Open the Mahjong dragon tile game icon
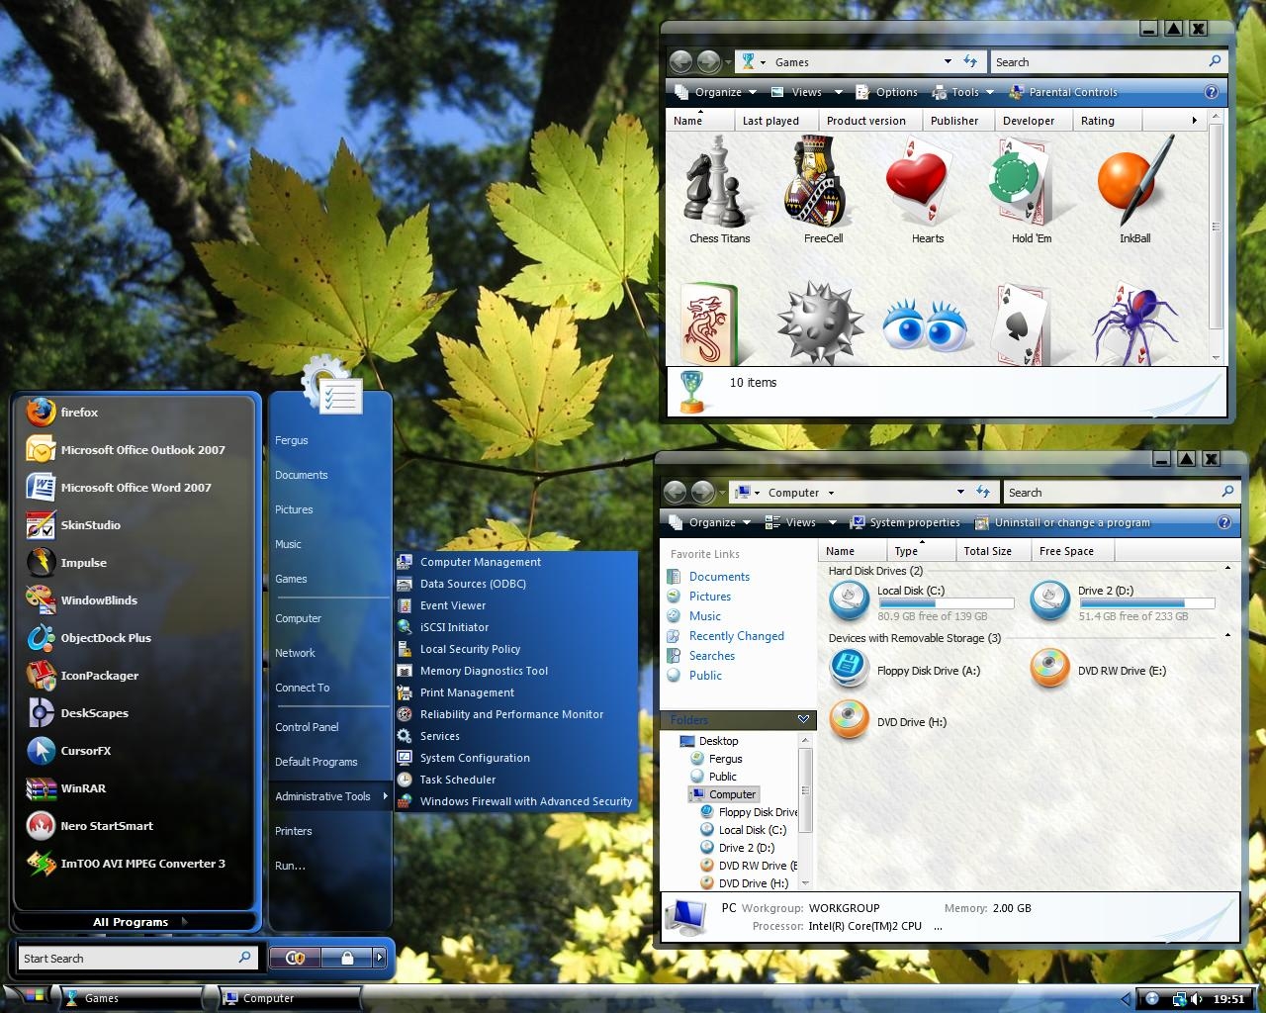 (710, 324)
